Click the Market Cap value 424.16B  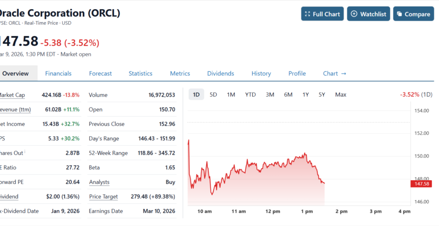tap(52, 95)
